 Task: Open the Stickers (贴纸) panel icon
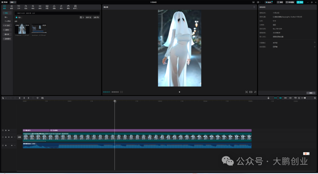26,7
